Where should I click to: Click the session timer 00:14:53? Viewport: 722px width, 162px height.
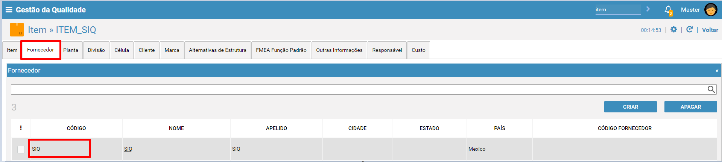(x=651, y=30)
